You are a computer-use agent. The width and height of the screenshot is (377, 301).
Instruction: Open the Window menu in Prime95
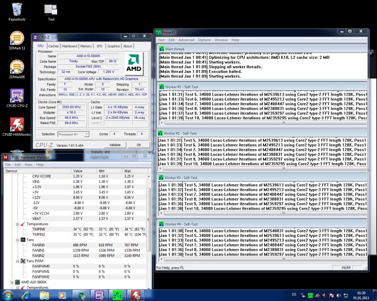[221, 40]
